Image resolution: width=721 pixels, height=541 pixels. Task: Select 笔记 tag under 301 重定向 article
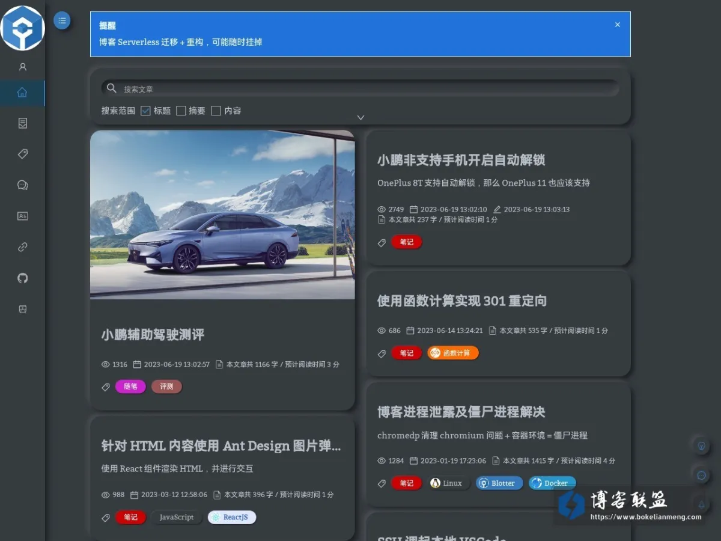[407, 353]
